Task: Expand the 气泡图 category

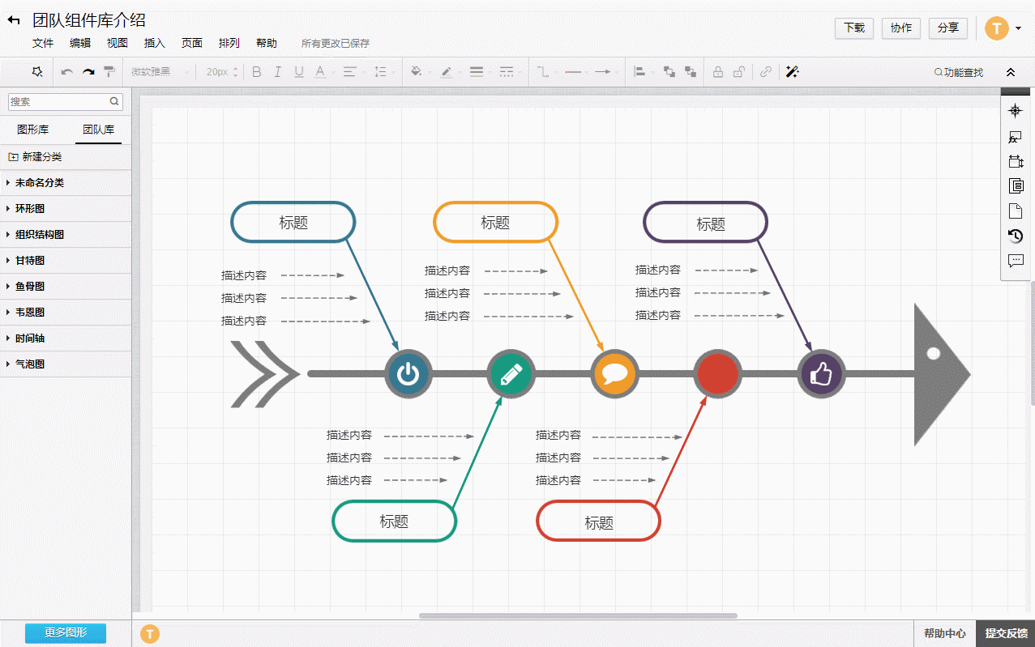Action: pyautogui.click(x=66, y=364)
